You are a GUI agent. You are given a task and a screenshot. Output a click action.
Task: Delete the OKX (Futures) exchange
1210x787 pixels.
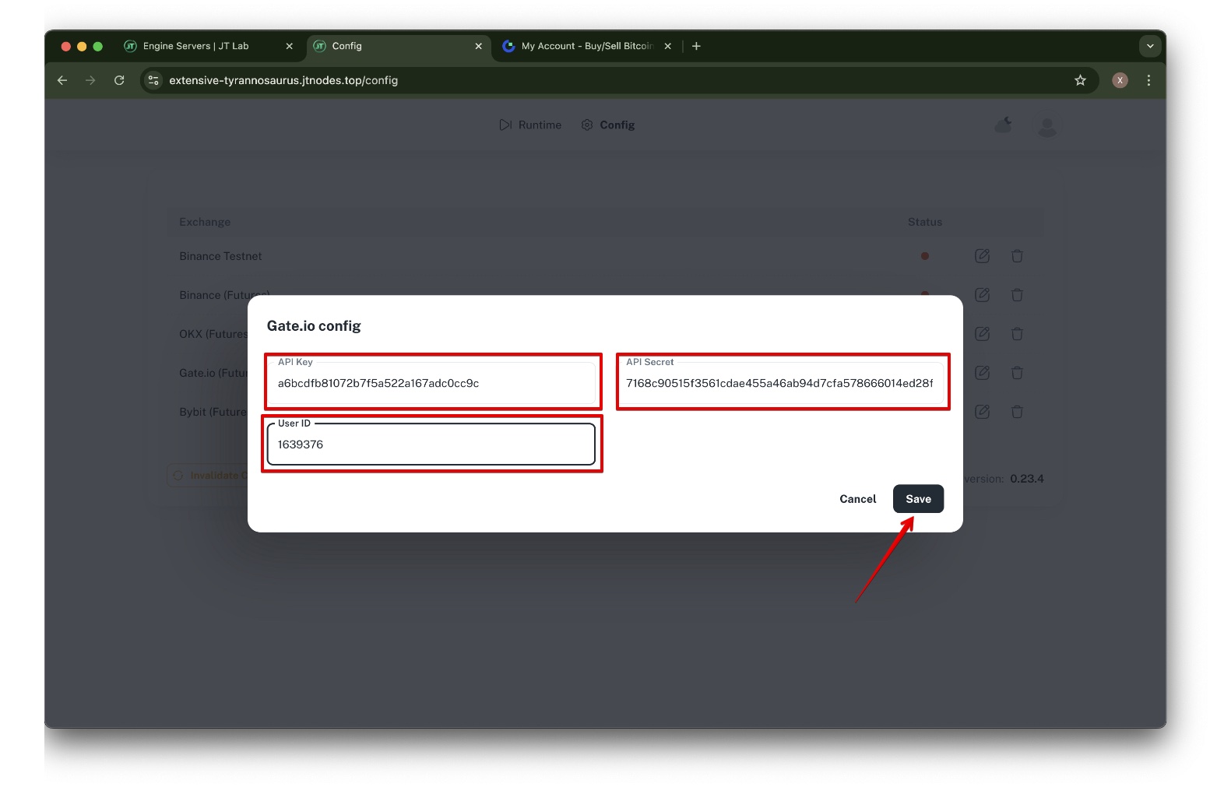tap(1017, 334)
